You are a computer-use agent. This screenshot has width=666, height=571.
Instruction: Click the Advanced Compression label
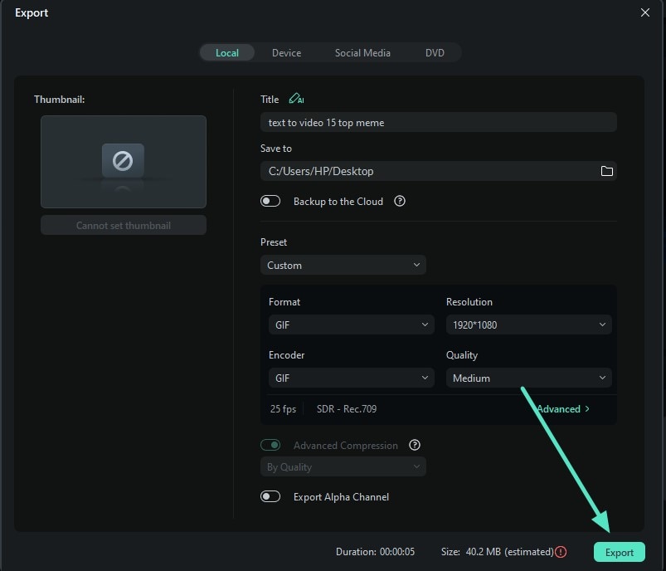[x=346, y=446]
